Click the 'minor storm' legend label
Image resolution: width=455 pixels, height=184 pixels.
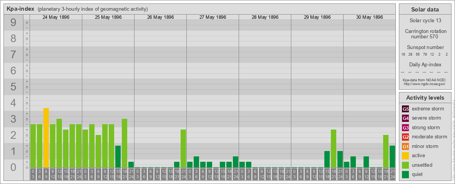coord(425,146)
